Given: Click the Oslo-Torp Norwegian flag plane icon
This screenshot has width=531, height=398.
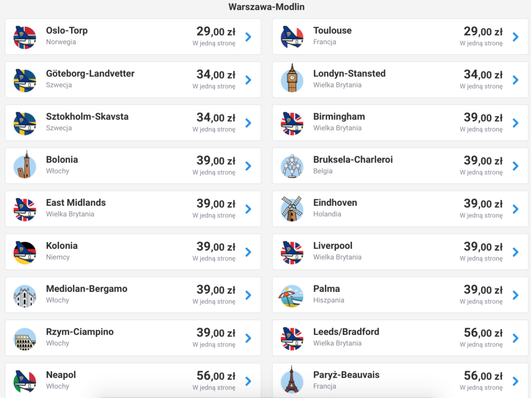Looking at the screenshot, I should click(25, 37).
